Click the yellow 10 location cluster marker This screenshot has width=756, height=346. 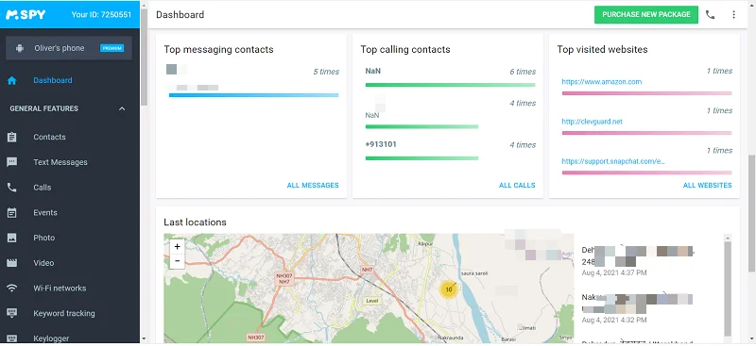(449, 289)
